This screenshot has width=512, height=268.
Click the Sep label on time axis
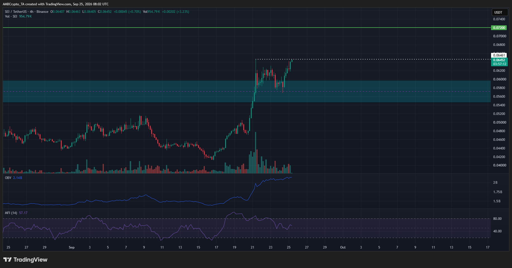coord(72,247)
